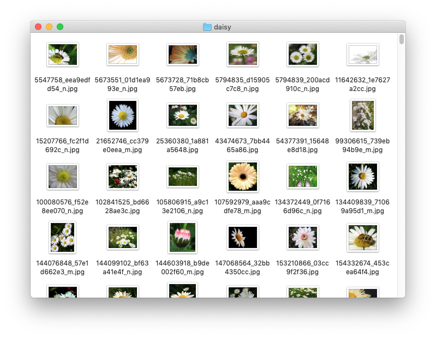Image resolution: width=436 pixels, height=338 pixels.
Task: Click the daisy folder icon in title bar
Action: pos(207,27)
